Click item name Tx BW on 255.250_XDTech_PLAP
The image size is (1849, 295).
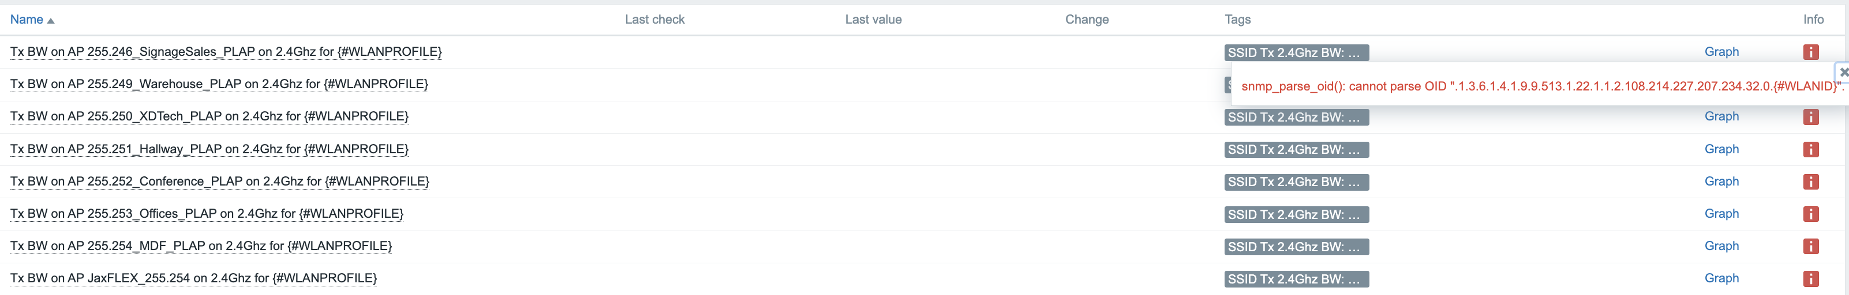pyautogui.click(x=209, y=116)
